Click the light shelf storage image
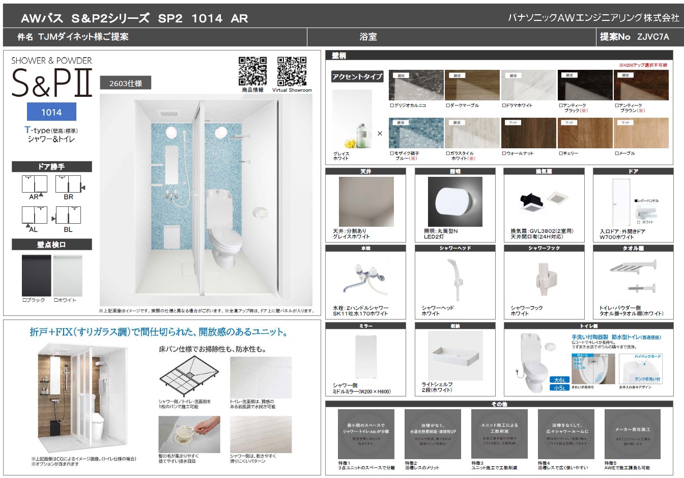The image size is (684, 478). pyautogui.click(x=455, y=355)
